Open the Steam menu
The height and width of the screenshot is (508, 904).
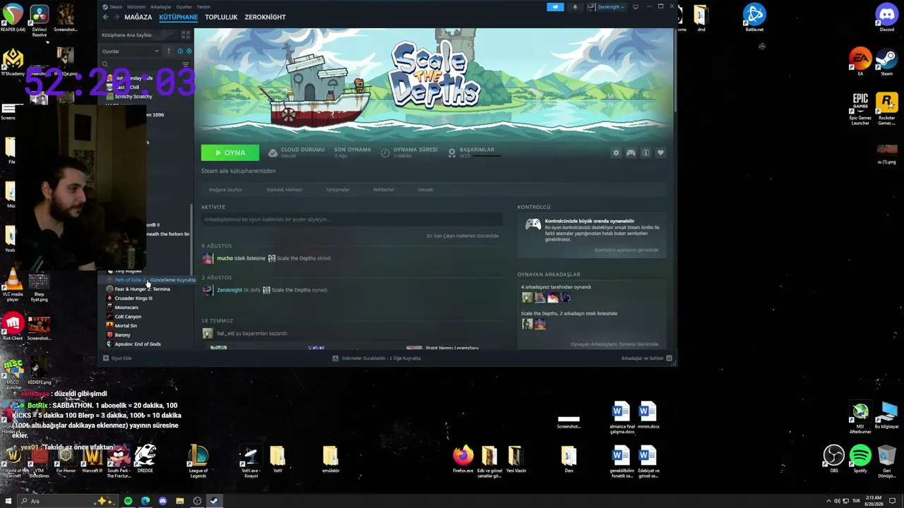115,7
